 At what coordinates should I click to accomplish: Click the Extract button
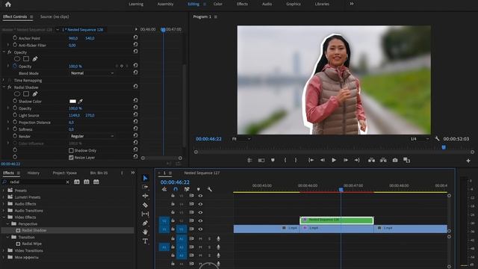[383, 160]
